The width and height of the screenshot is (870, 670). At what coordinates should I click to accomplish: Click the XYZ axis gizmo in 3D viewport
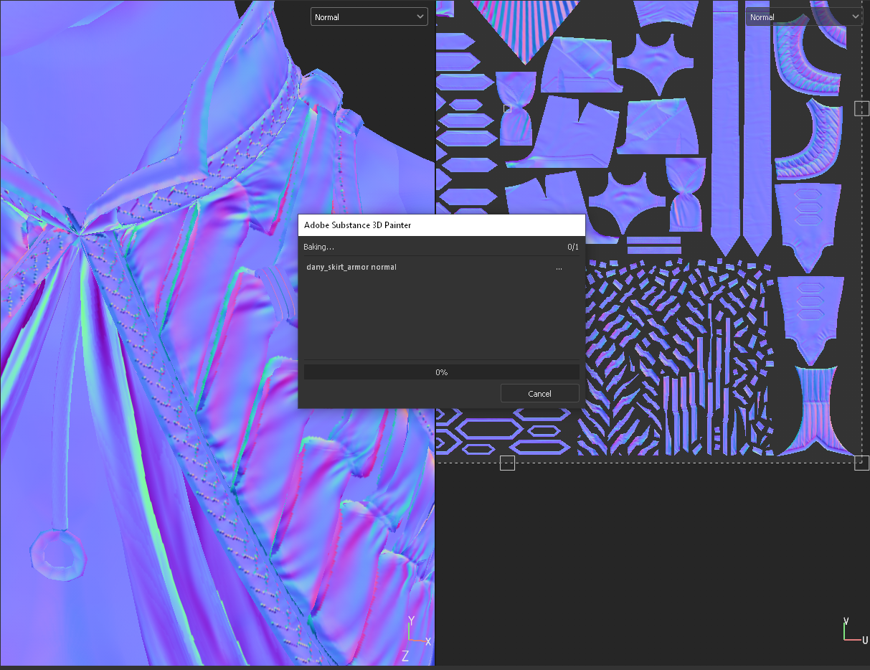(413, 634)
